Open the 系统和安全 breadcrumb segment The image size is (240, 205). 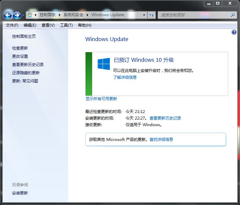click(x=73, y=15)
